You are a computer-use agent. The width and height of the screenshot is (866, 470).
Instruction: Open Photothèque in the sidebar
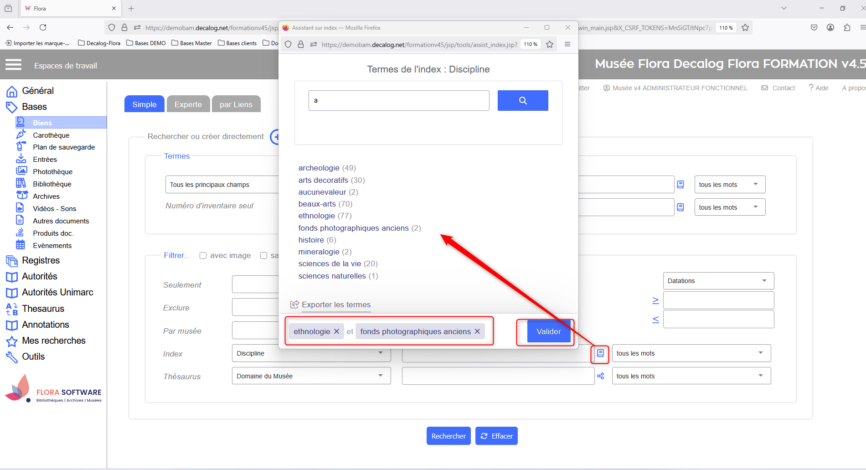click(x=52, y=172)
